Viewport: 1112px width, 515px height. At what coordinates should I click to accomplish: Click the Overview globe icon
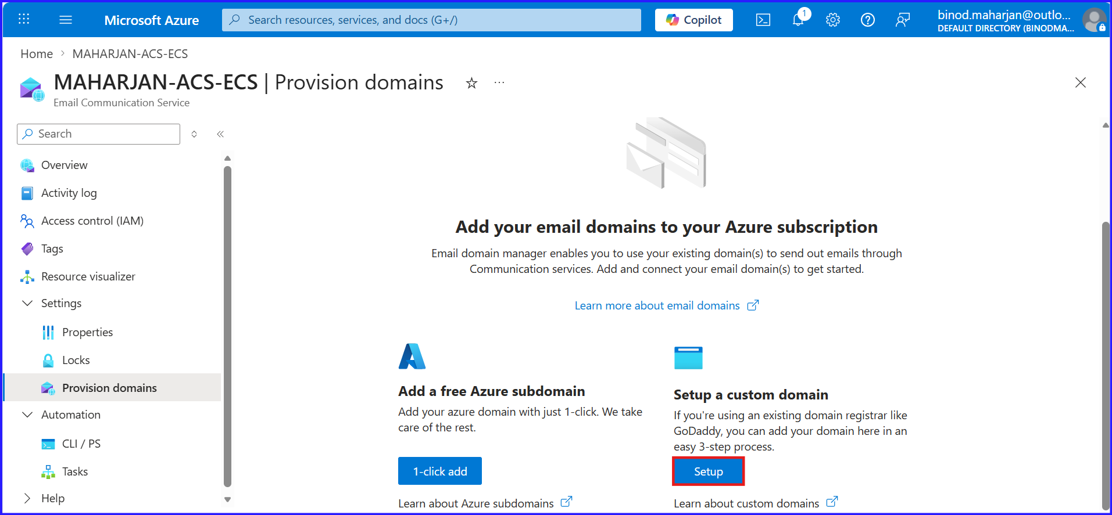(27, 165)
